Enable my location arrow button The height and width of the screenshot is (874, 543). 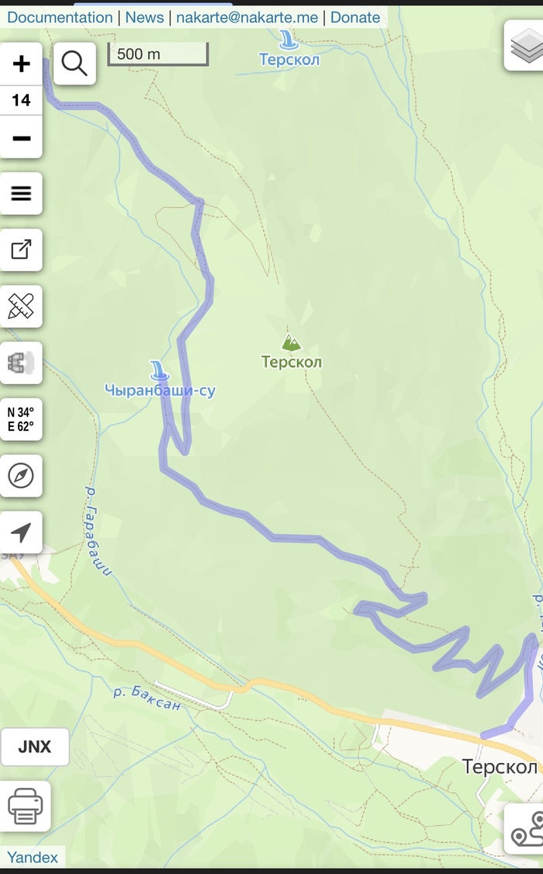(21, 532)
